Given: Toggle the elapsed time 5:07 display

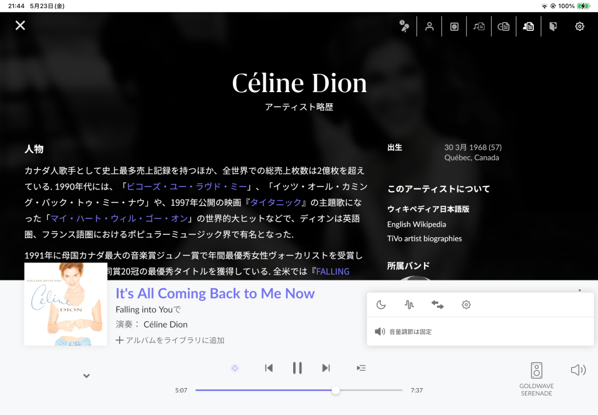Looking at the screenshot, I should pos(181,391).
